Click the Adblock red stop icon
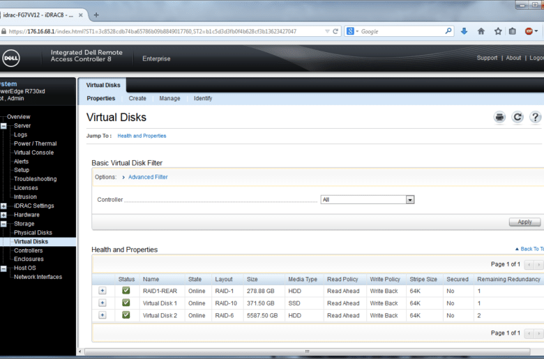The image size is (544, 359). pyautogui.click(x=529, y=31)
